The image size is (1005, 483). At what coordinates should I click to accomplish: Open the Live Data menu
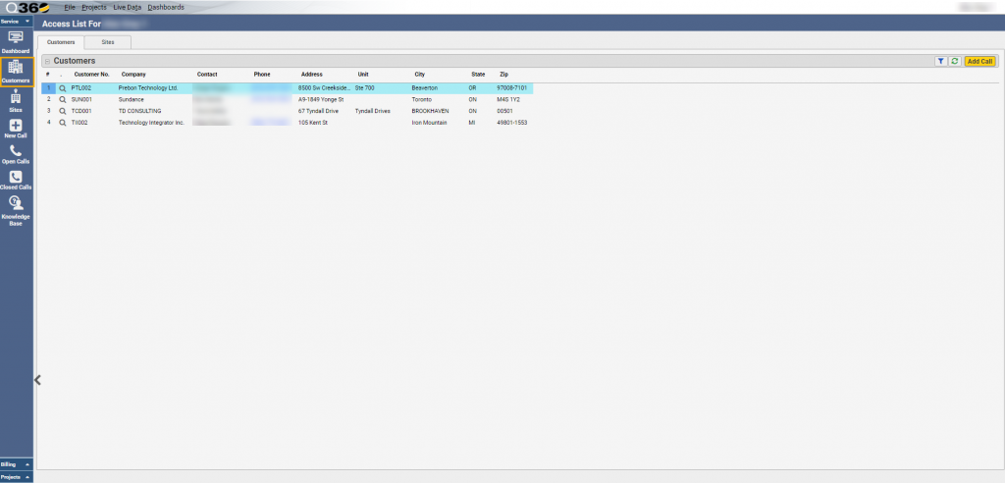point(127,7)
